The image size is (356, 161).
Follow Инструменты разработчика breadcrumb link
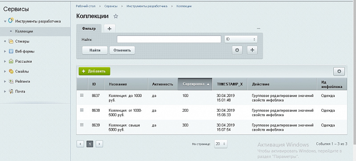pyautogui.click(x=147, y=6)
